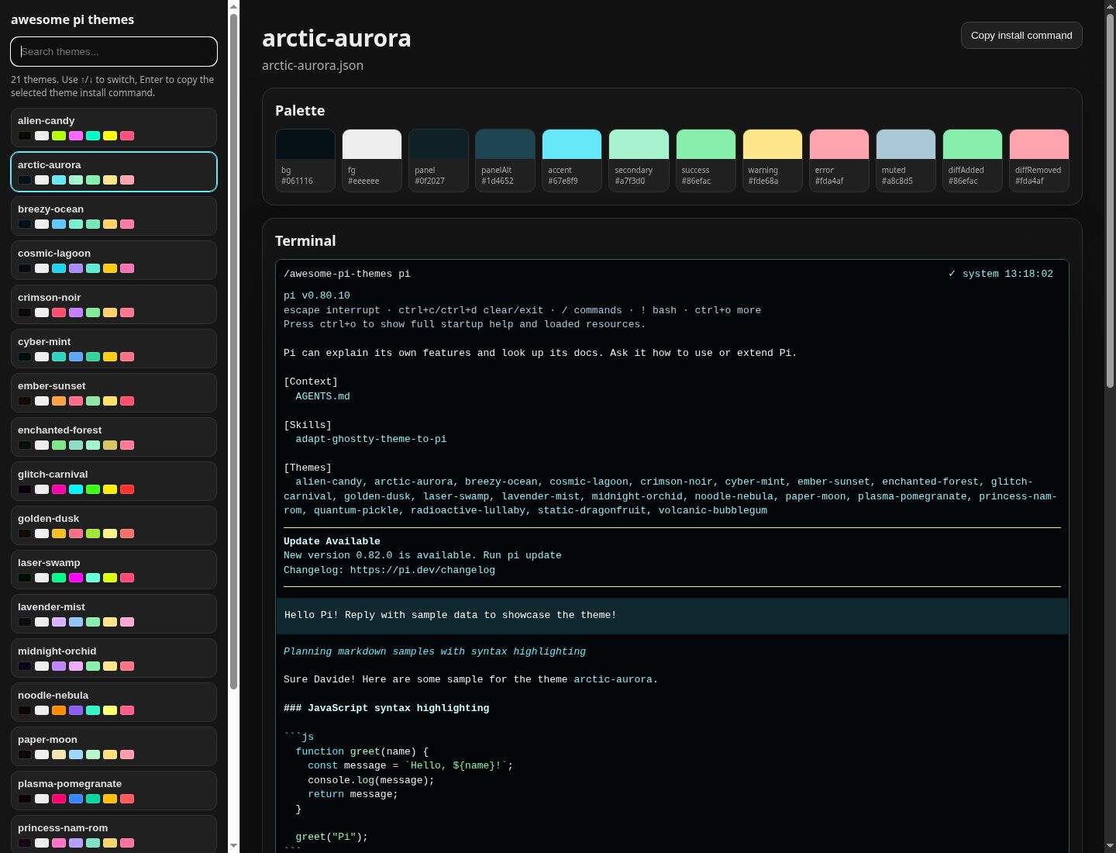Focus the Search themes input field
This screenshot has height=853, width=1116.
pos(114,52)
